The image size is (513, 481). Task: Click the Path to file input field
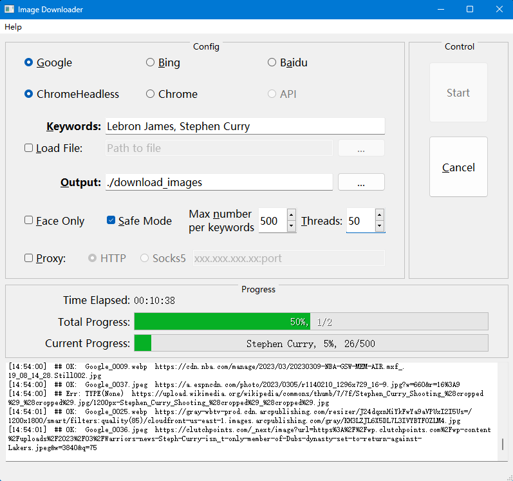point(219,148)
